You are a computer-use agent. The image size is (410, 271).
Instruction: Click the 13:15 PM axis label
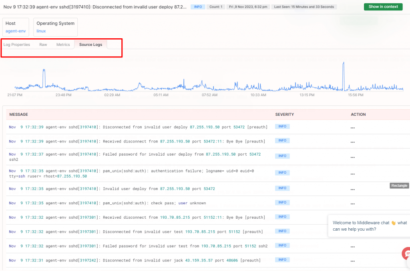click(x=307, y=95)
